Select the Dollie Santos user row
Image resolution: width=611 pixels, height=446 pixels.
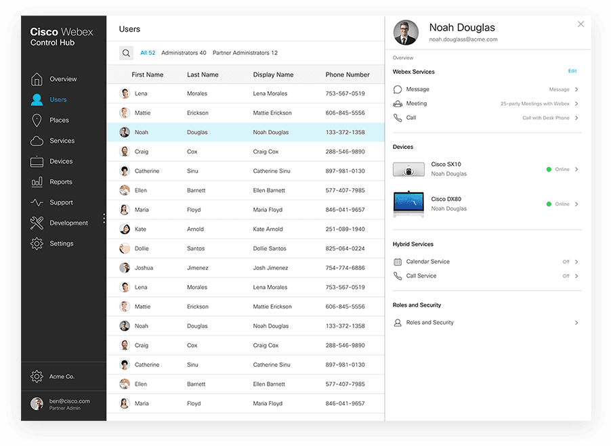pos(246,248)
